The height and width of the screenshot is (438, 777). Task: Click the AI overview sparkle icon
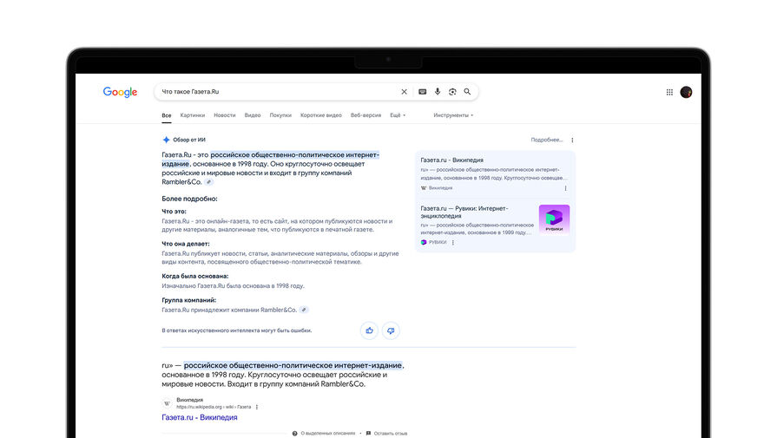pos(166,140)
